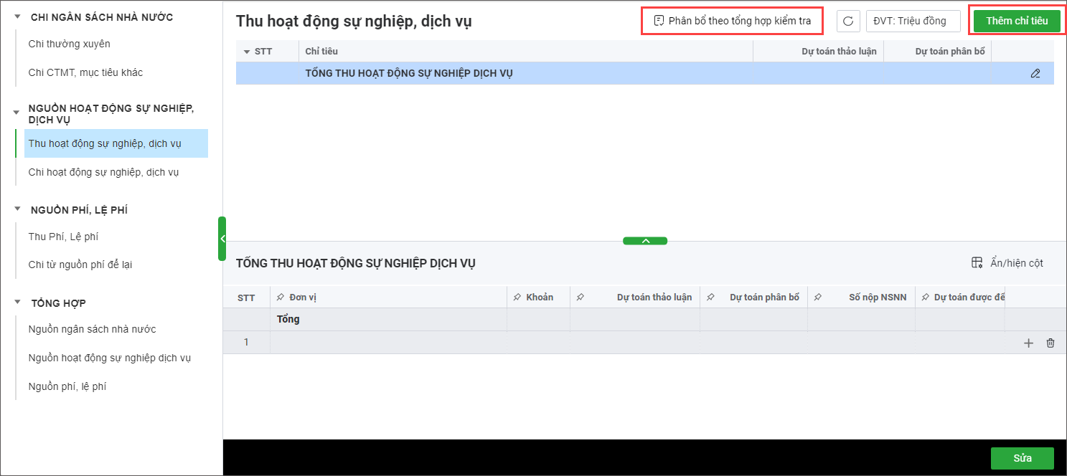The height and width of the screenshot is (476, 1067).
Task: Click pin icon on Số nộp NSNN column
Action: pos(818,297)
